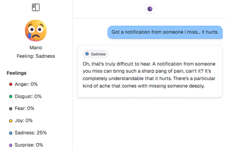Click the purple orb icon in header
The width and height of the screenshot is (226, 151).
coord(150,9)
